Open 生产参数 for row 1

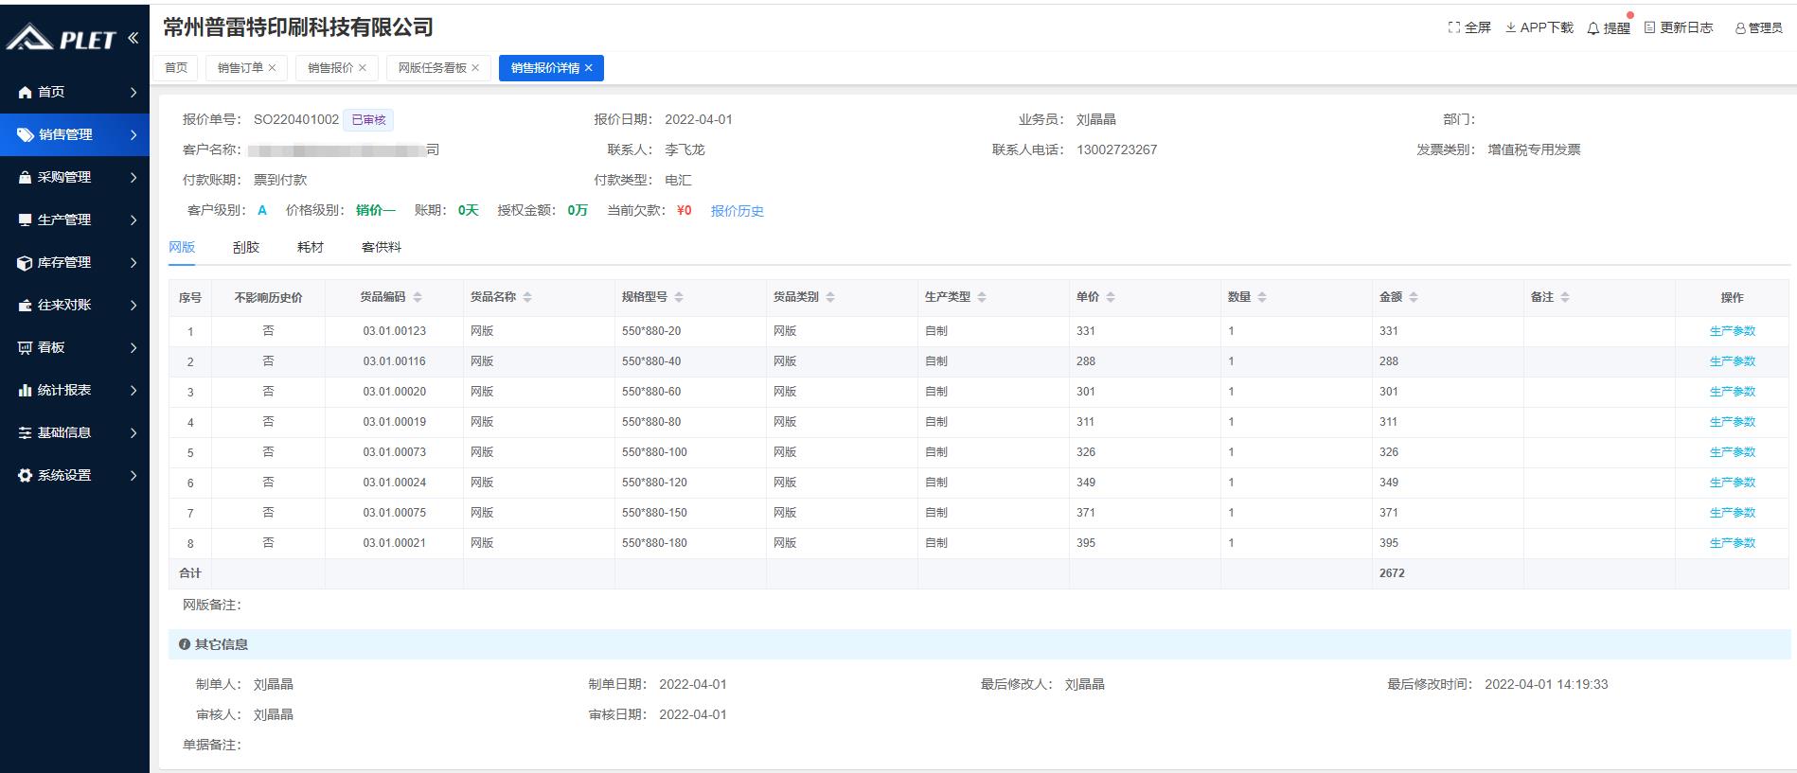click(x=1732, y=331)
